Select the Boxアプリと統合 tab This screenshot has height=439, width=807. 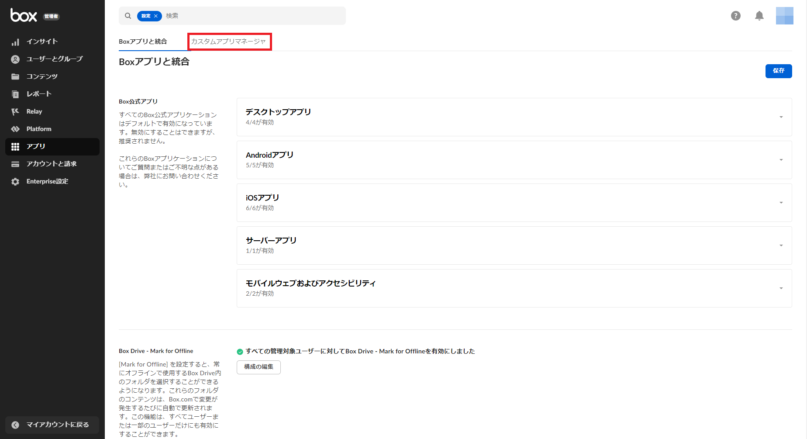point(143,41)
